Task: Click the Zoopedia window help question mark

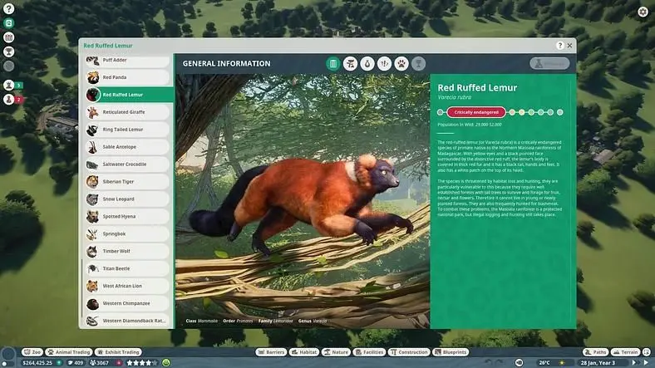Action: [x=560, y=46]
